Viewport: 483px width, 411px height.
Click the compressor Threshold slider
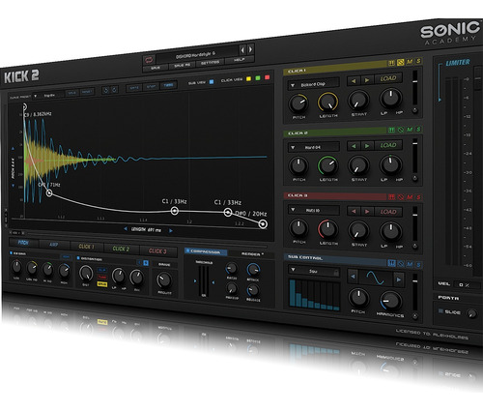tap(203, 281)
